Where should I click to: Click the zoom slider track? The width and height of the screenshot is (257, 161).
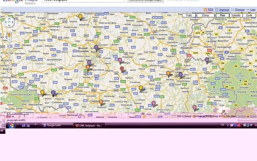click(9, 57)
